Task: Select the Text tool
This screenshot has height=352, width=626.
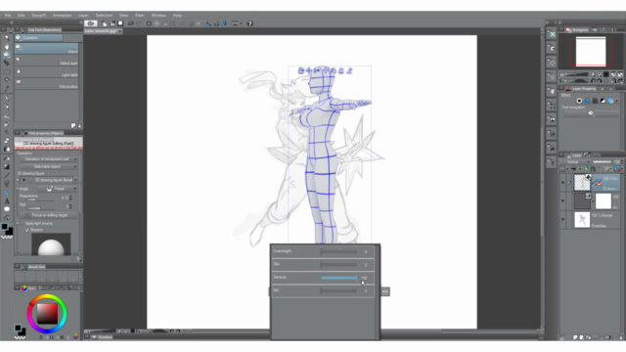Action: (x=7, y=201)
